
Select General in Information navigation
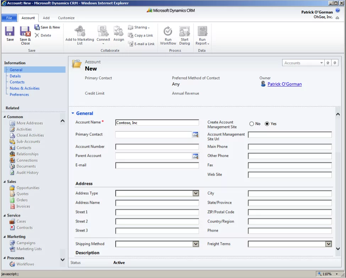click(x=16, y=69)
